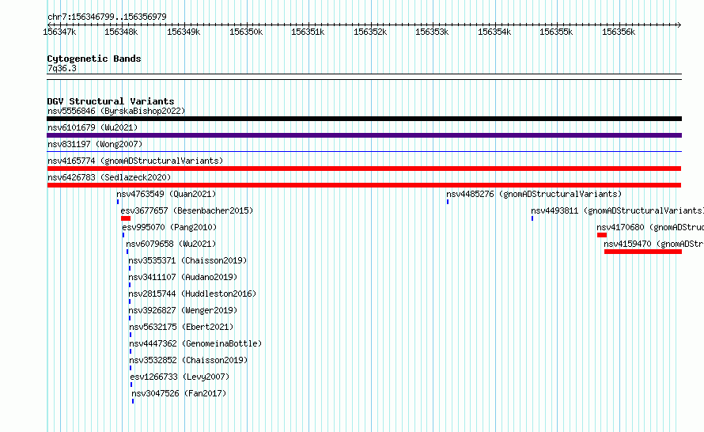The height and width of the screenshot is (432, 704).
Task: Click the blue marker under nsv2815744
Action: [x=130, y=301]
